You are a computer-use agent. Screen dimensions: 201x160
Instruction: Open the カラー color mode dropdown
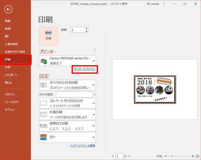67,137
